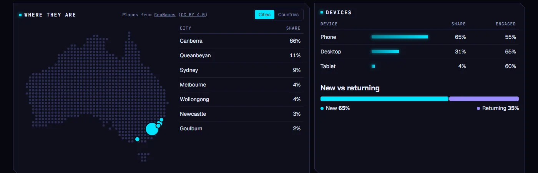Click the DEVICES panel title

339,13
